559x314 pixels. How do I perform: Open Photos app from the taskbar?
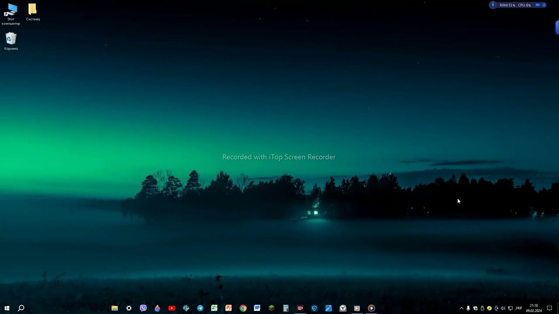328,308
